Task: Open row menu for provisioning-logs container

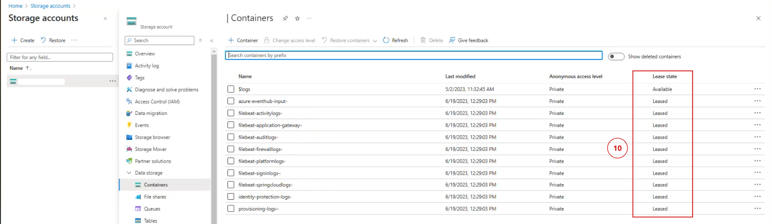Action: 757,208
